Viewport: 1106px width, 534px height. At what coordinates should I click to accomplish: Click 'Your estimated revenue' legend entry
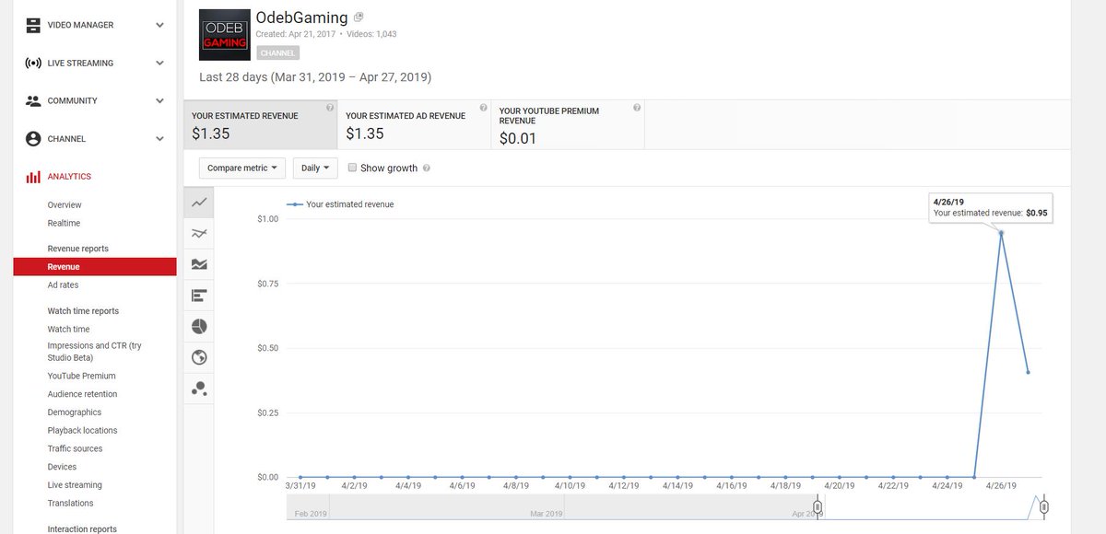point(340,204)
